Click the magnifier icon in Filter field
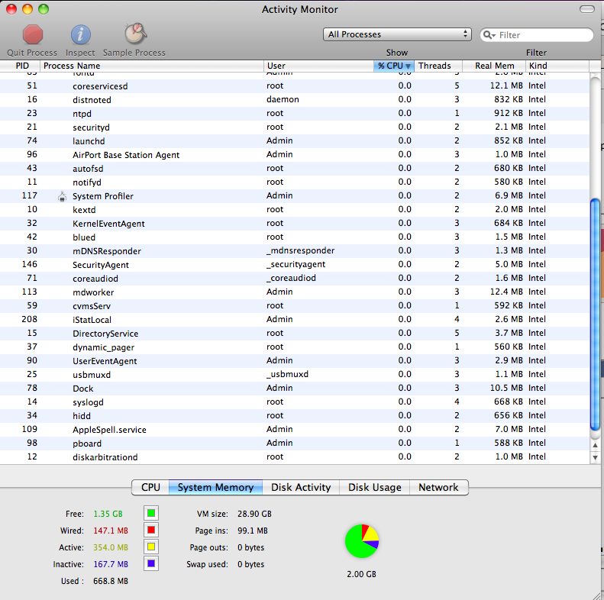The image size is (604, 600). (489, 35)
